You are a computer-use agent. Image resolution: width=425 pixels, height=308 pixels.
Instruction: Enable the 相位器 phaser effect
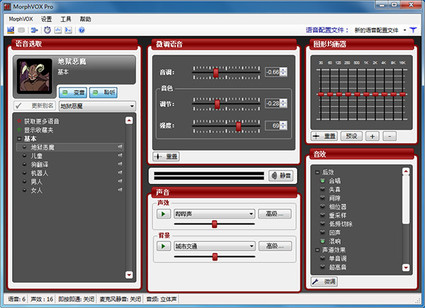(x=322, y=207)
